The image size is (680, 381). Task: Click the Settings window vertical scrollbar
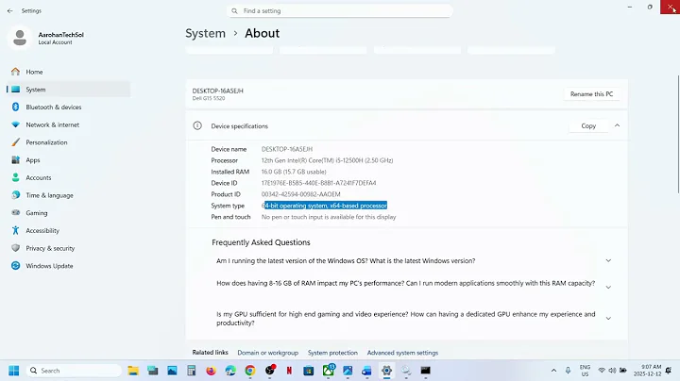pyautogui.click(x=678, y=134)
